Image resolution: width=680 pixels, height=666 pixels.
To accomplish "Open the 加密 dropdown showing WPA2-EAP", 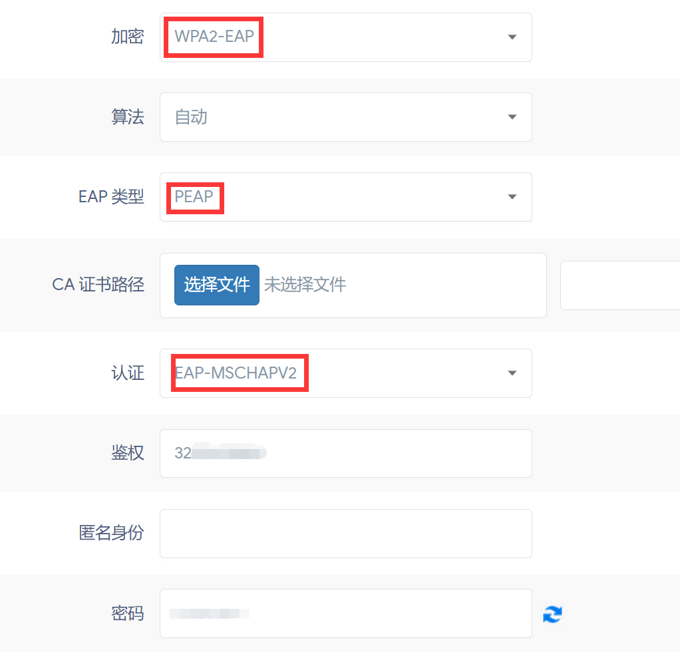I will click(x=346, y=37).
